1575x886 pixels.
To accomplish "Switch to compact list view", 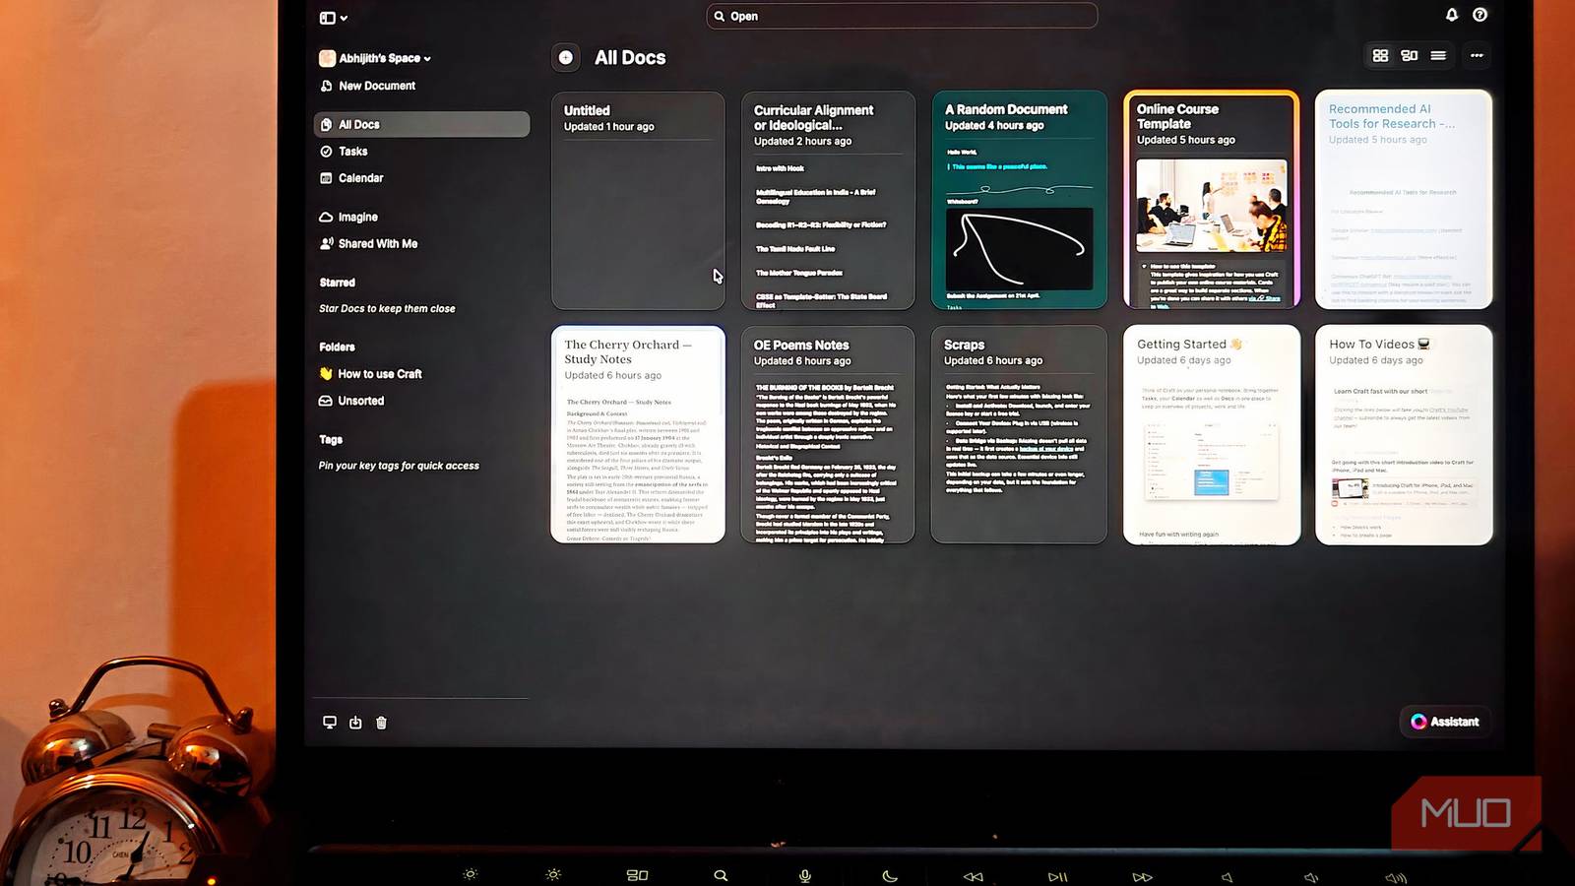I will click(1437, 55).
